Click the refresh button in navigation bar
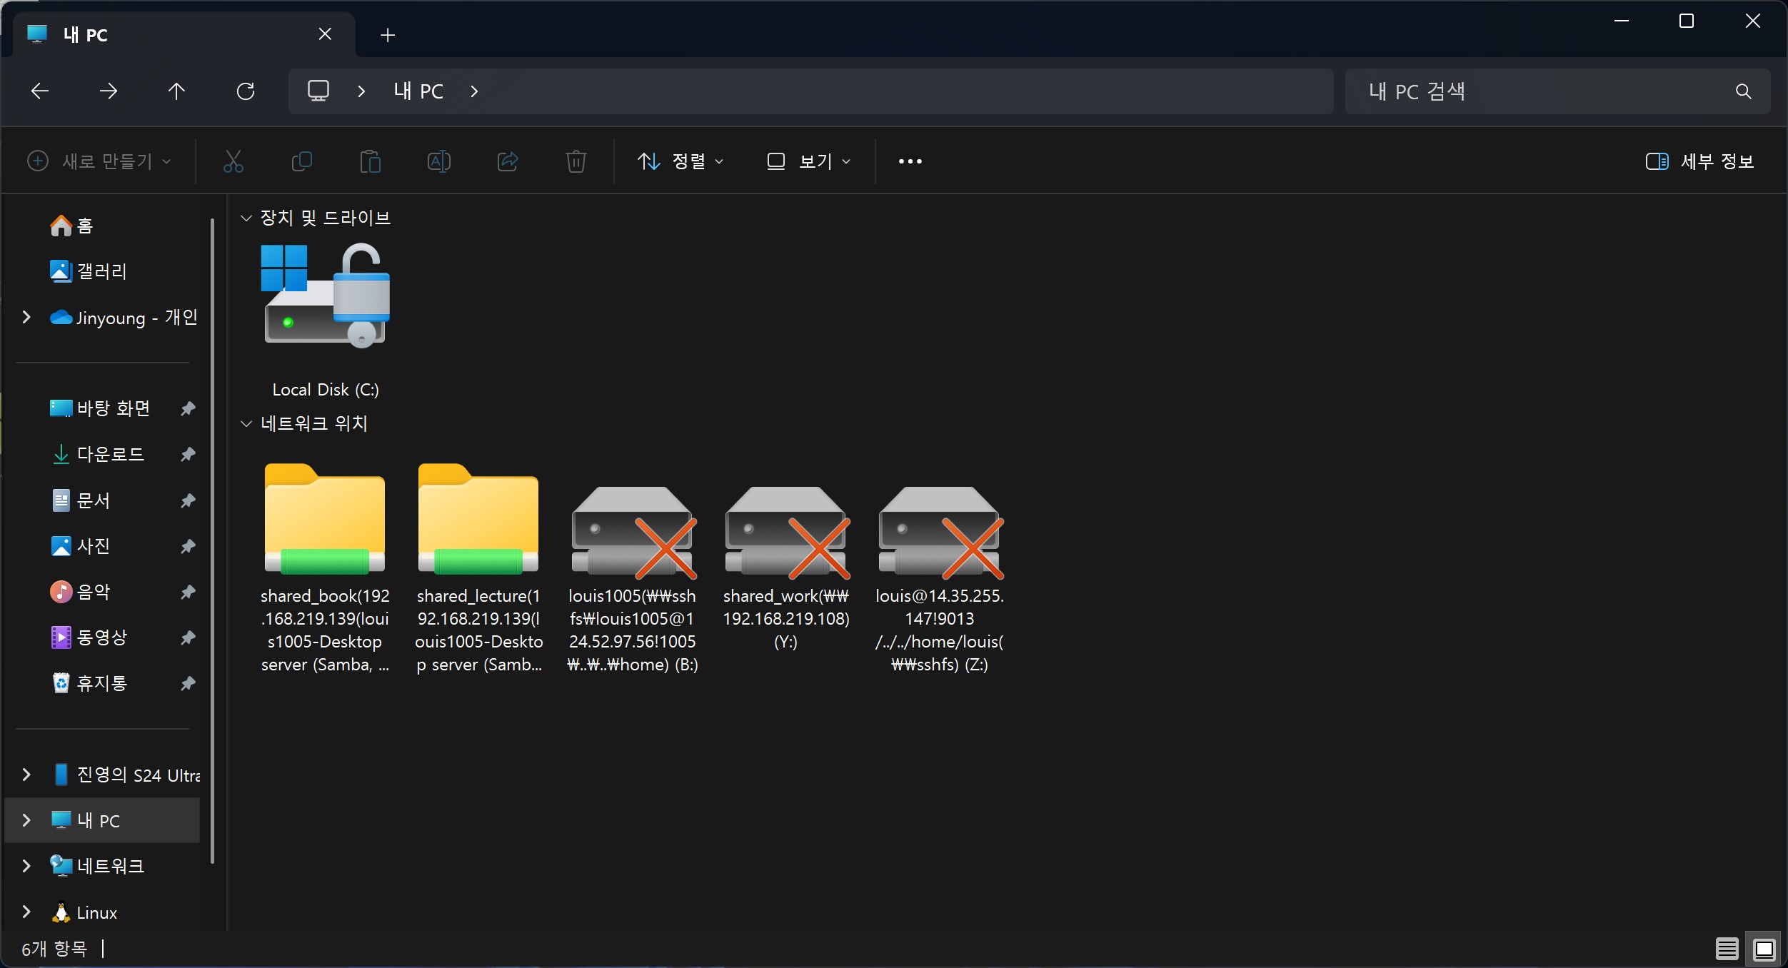 tap(246, 91)
